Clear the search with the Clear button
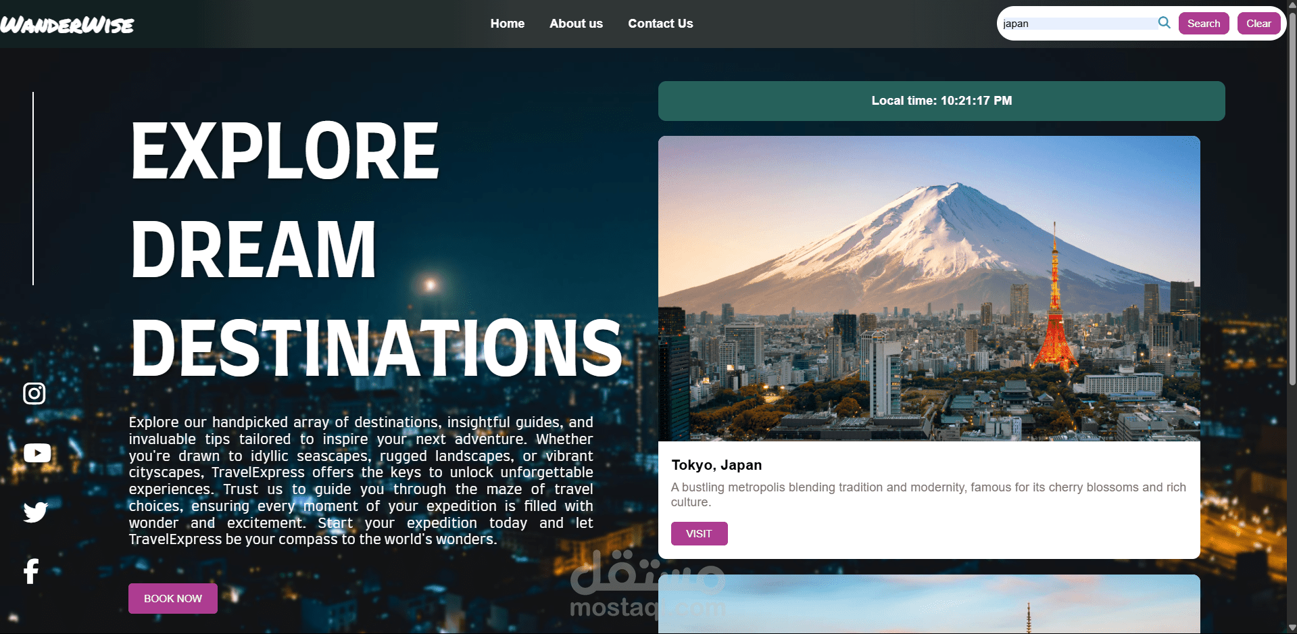 [x=1258, y=22]
